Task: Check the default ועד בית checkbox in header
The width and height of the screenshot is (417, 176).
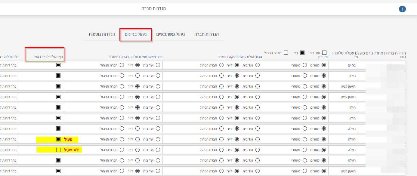Action: click(324, 53)
